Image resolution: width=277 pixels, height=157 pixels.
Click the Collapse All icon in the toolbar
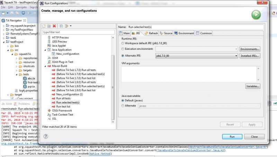pyautogui.click(x=61, y=26)
